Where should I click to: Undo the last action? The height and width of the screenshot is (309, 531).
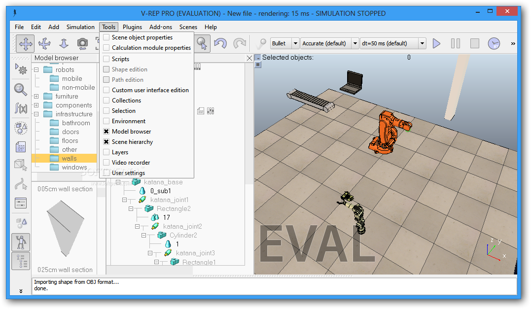click(x=220, y=44)
